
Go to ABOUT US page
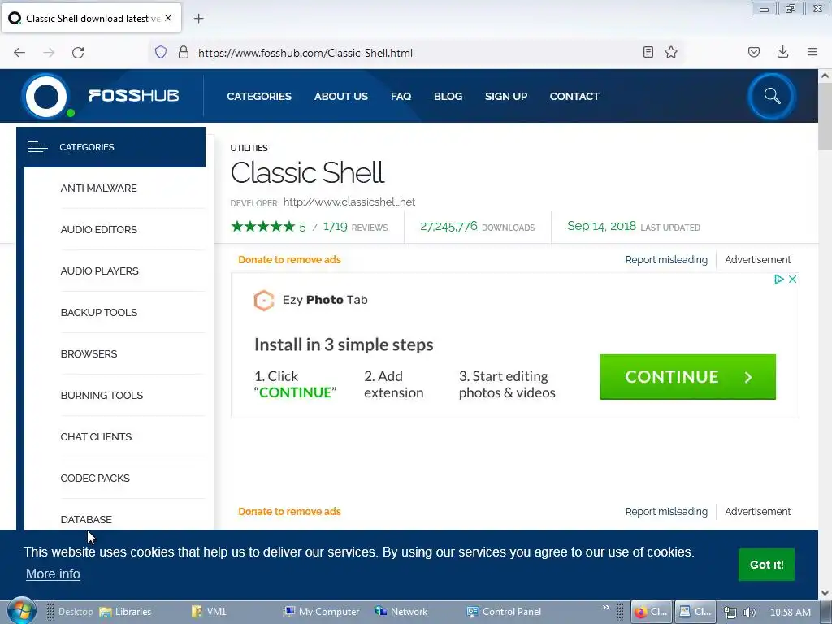coord(340,97)
